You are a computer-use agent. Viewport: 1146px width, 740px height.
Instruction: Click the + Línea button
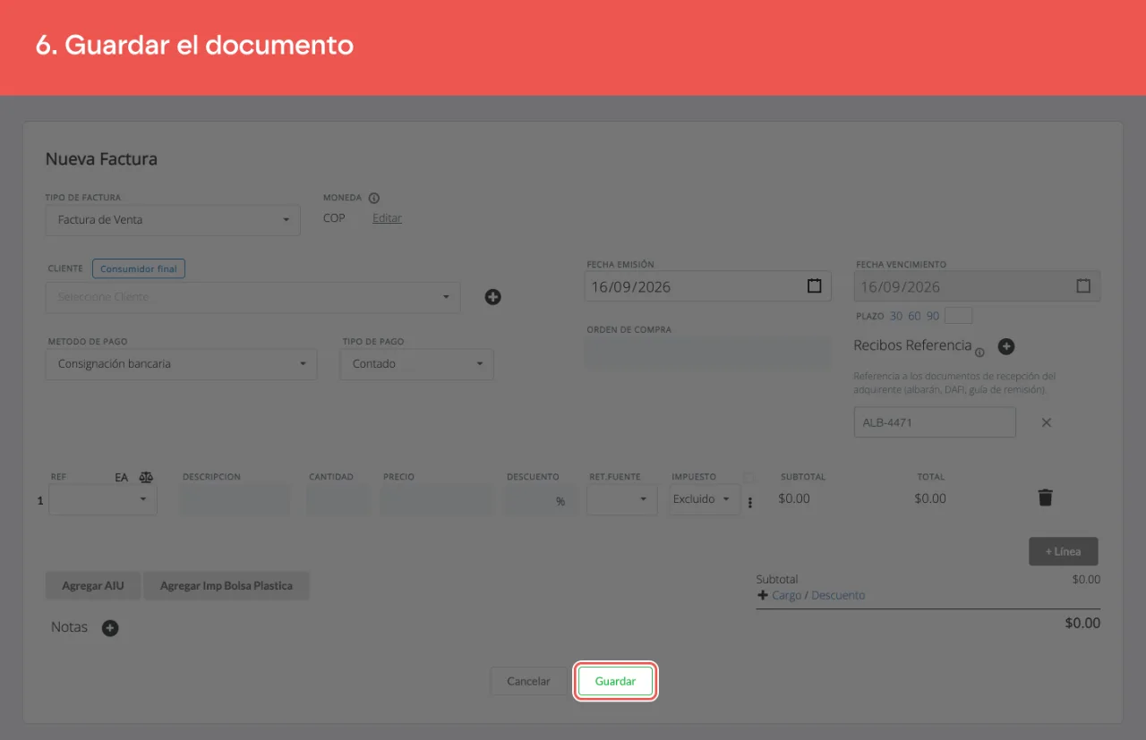tap(1063, 551)
